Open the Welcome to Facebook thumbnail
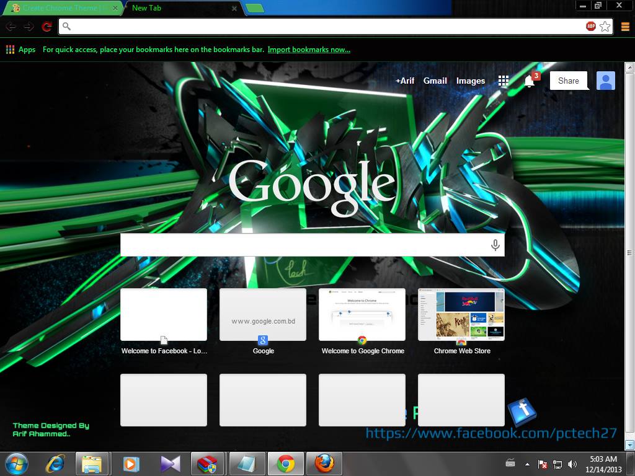The height and width of the screenshot is (476, 635). pos(164,314)
